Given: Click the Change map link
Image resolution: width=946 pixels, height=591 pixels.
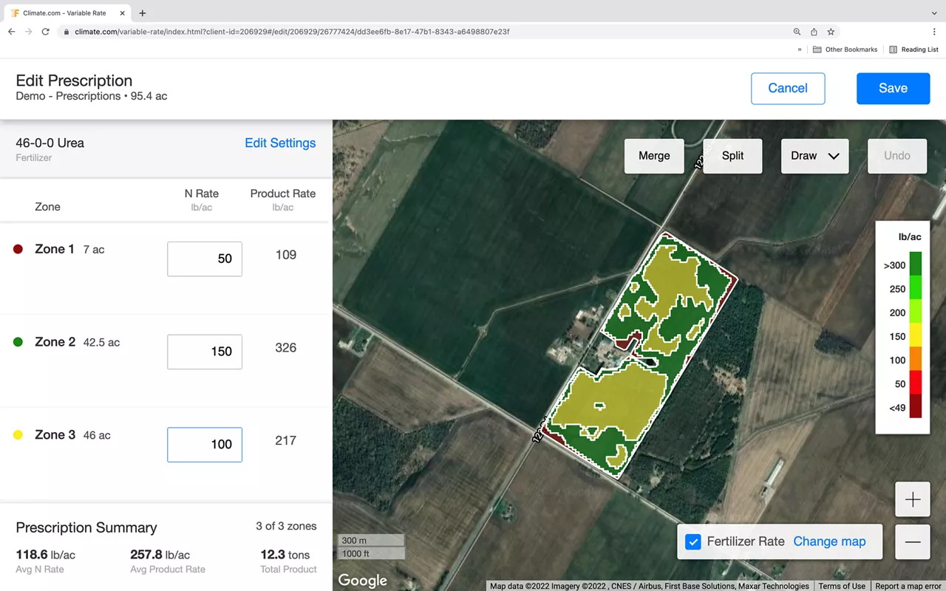Looking at the screenshot, I should (829, 542).
